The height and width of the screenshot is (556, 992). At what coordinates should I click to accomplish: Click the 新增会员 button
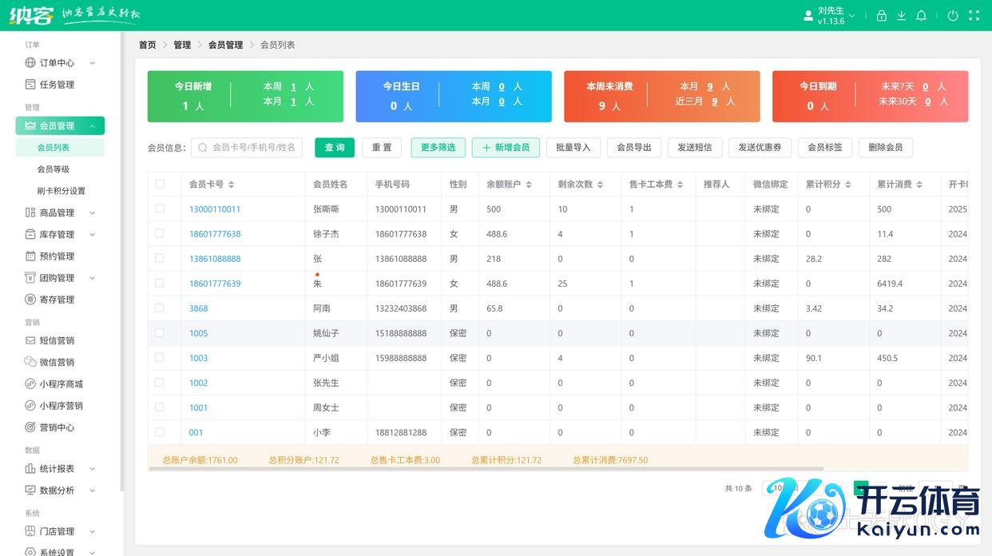[x=506, y=148]
